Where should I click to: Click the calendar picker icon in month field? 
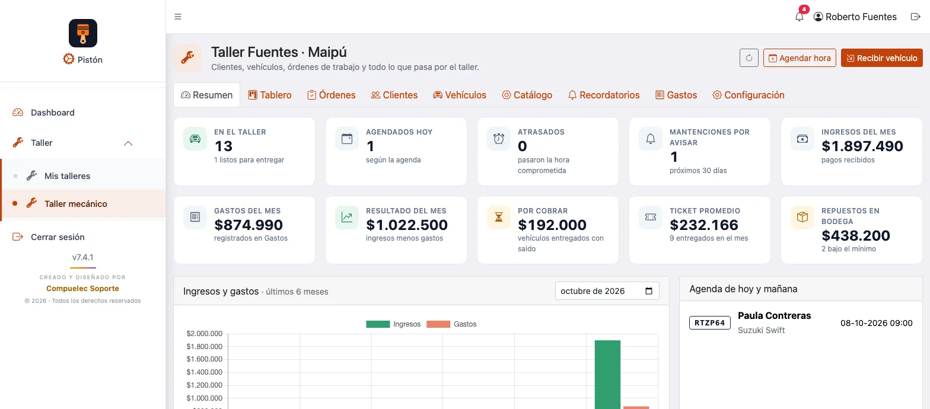(x=649, y=291)
